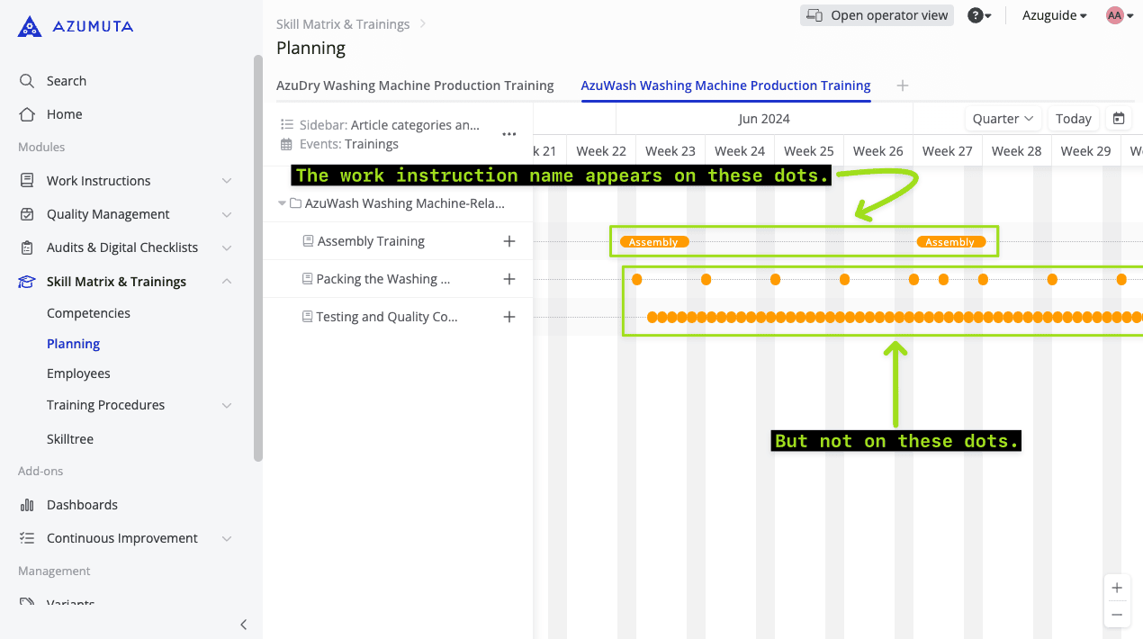
Task: Click the Azumuta logo icon
Action: [x=30, y=27]
